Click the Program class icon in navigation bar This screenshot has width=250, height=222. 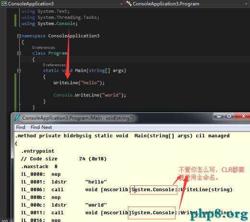(129, 3)
